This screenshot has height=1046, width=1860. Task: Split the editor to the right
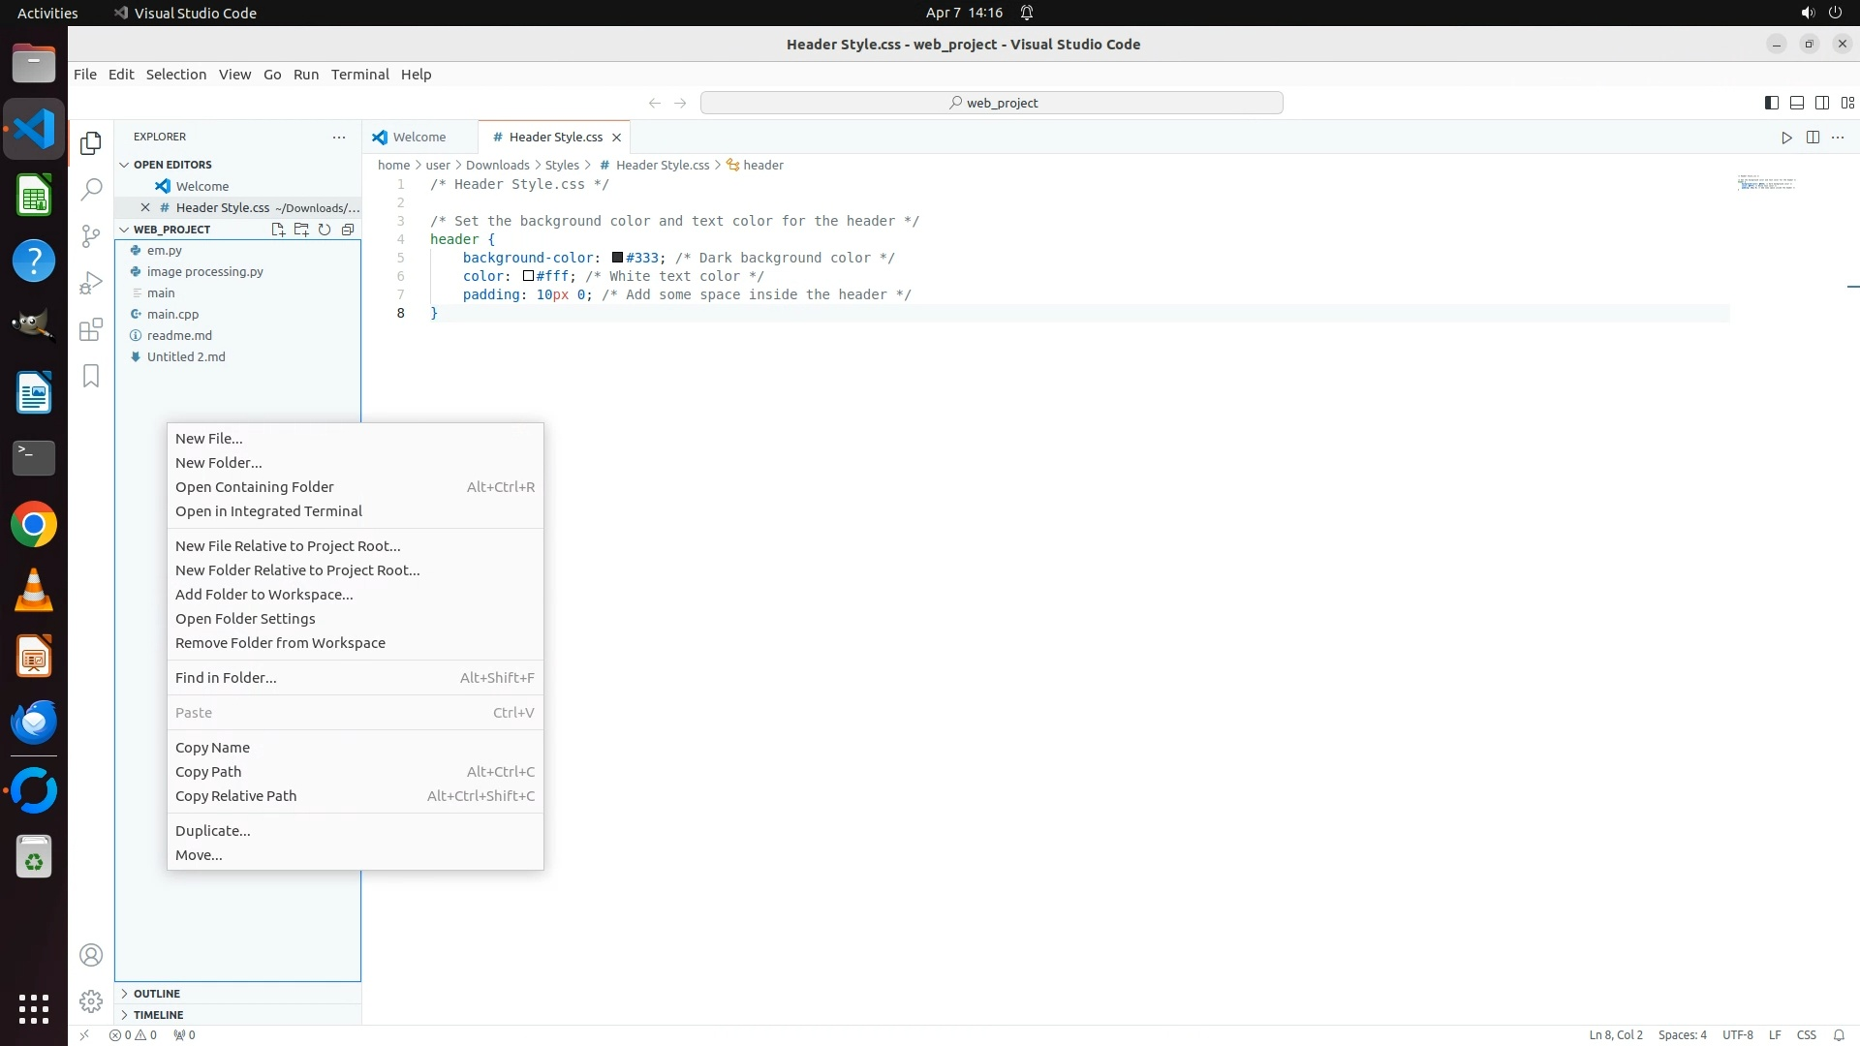pos(1813,138)
